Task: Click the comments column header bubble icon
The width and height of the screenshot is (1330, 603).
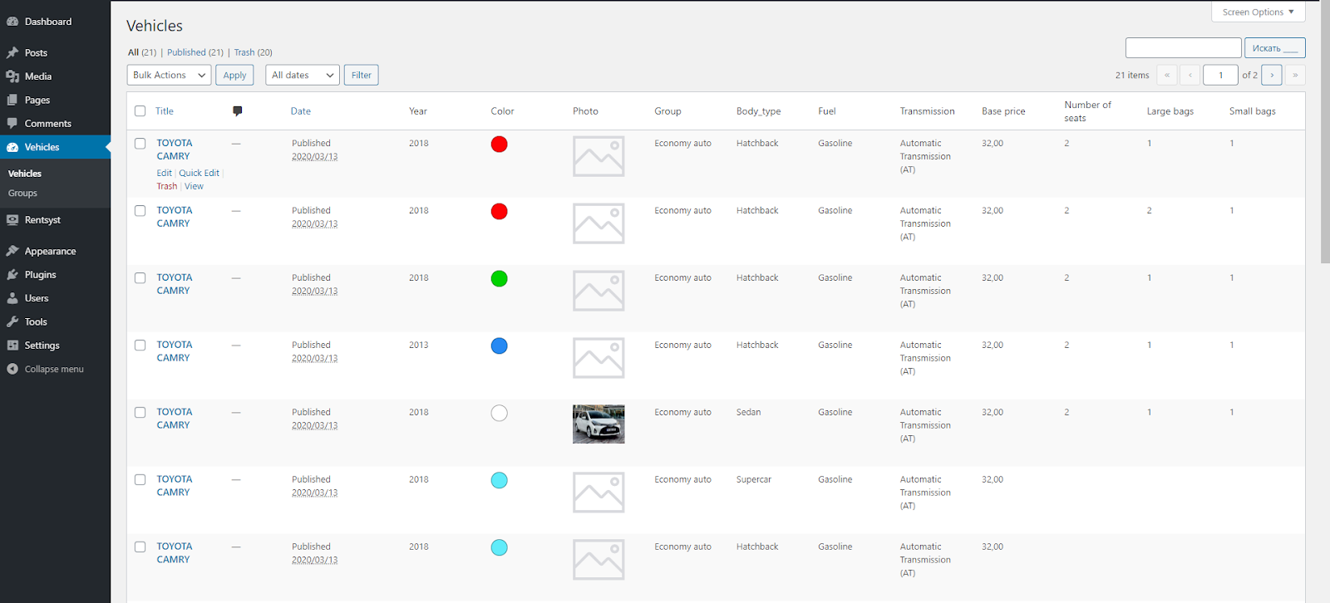Action: click(238, 110)
